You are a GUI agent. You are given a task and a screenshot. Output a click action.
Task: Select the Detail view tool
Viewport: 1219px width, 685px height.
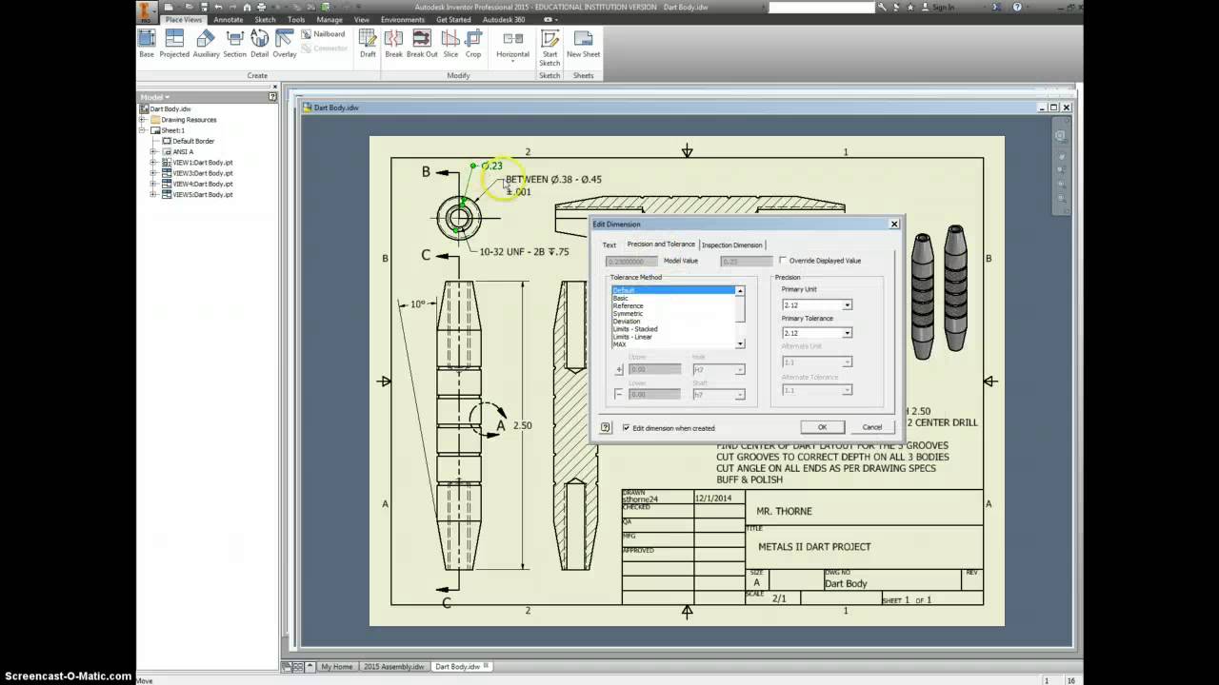[x=259, y=43]
